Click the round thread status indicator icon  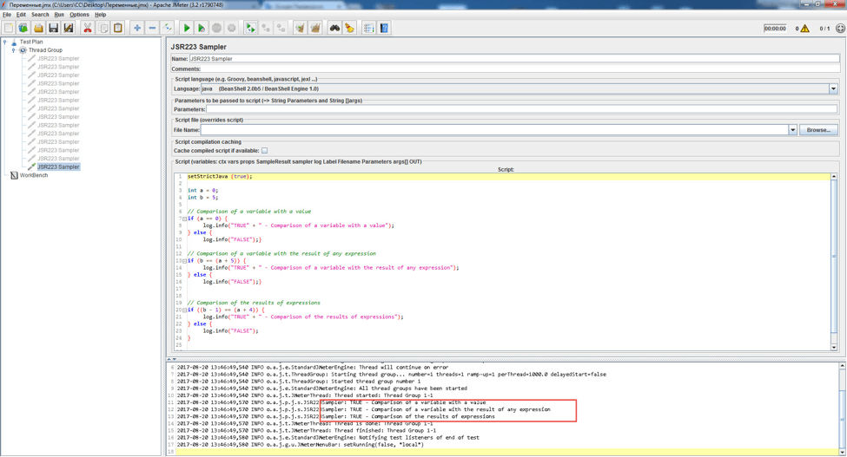(x=840, y=29)
